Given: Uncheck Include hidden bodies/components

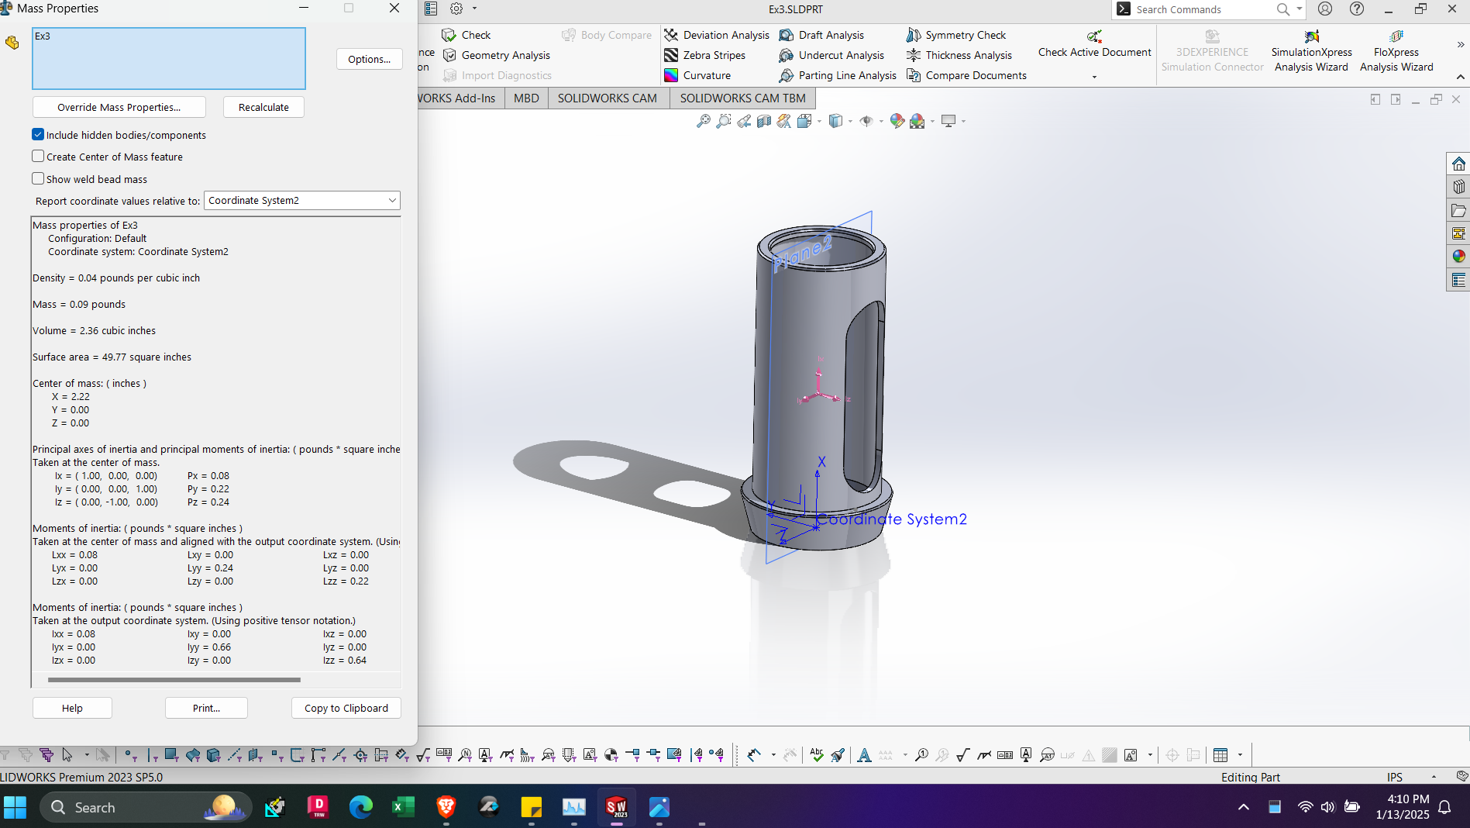Looking at the screenshot, I should pos(38,134).
